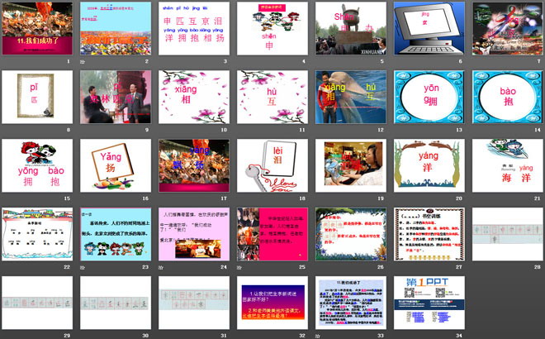Select slide 16 easel showing "Yáng 扬"
Image resolution: width=545 pixels, height=339 pixels.
pos(116,165)
